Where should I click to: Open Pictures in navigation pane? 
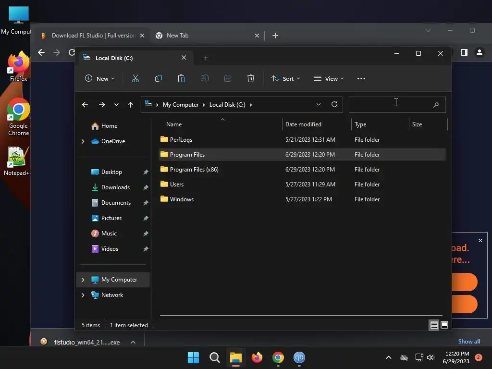coord(111,218)
